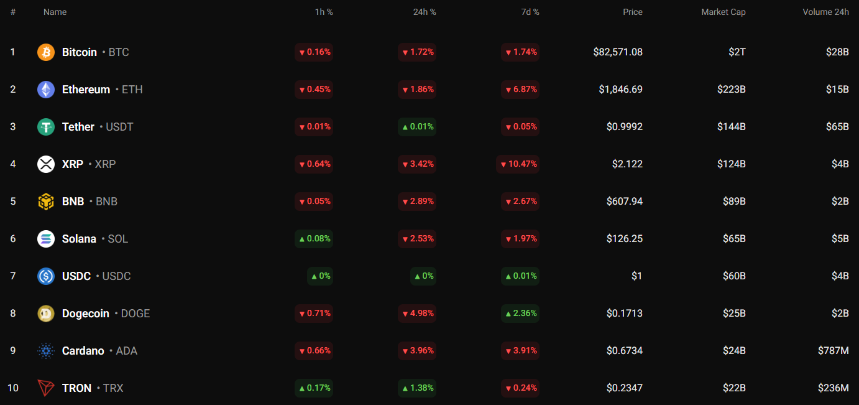859x405 pixels.
Task: Sort by Price column header
Action: 633,12
